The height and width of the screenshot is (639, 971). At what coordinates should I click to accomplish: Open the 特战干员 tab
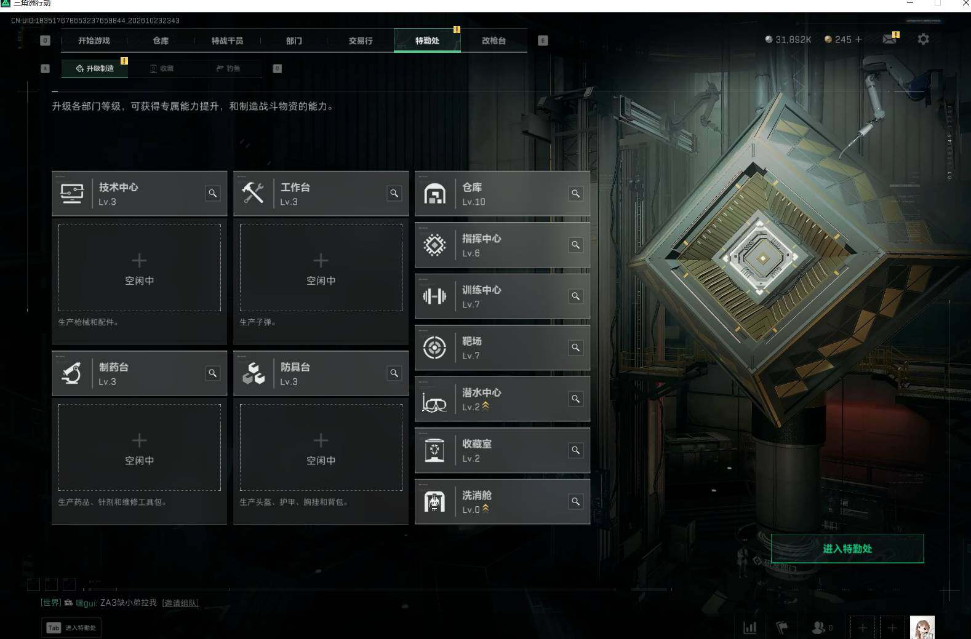pos(227,41)
